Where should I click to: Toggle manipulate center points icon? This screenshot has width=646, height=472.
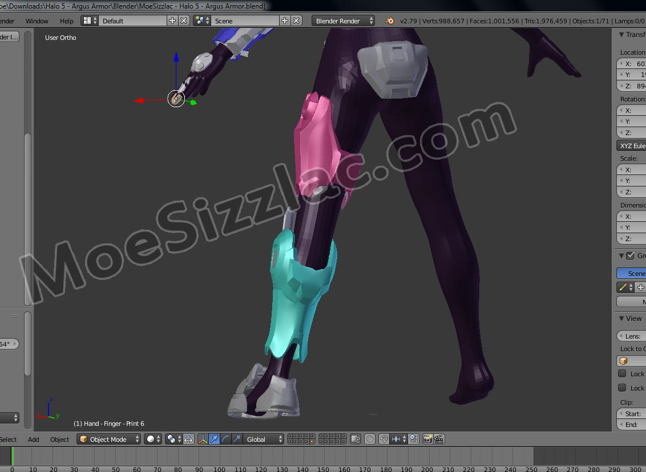[188, 439]
